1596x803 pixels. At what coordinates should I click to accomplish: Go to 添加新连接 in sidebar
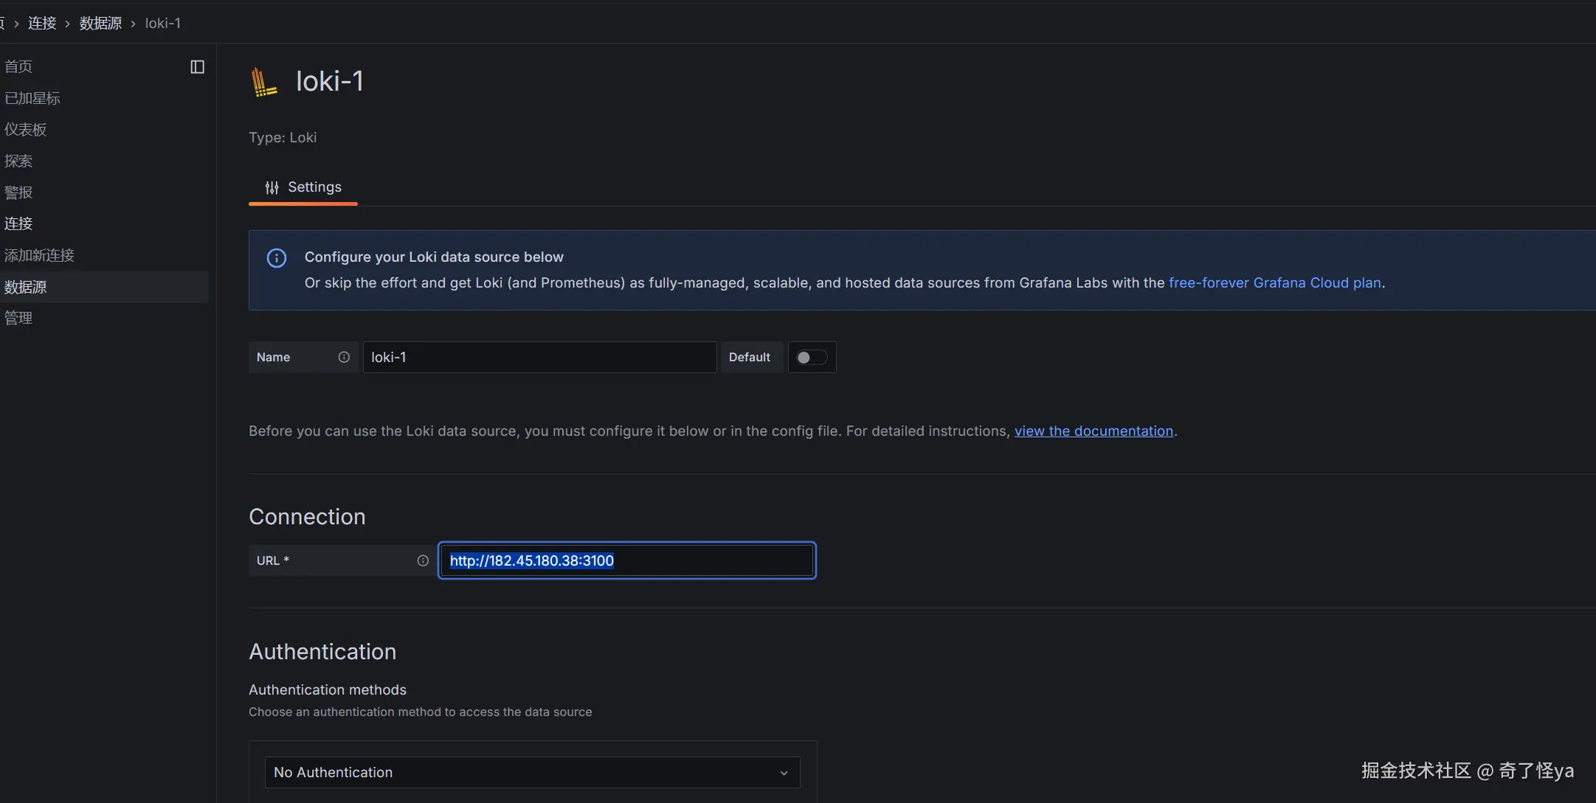(x=40, y=256)
